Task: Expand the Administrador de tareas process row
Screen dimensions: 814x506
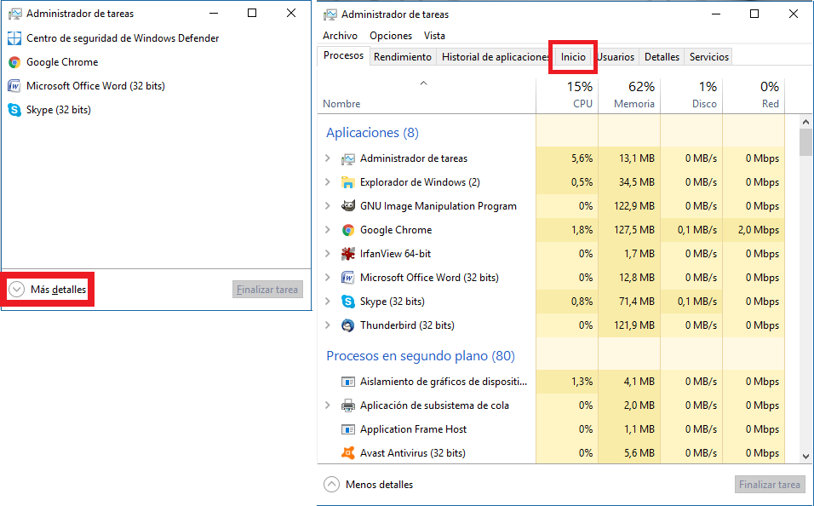Action: pos(328,158)
